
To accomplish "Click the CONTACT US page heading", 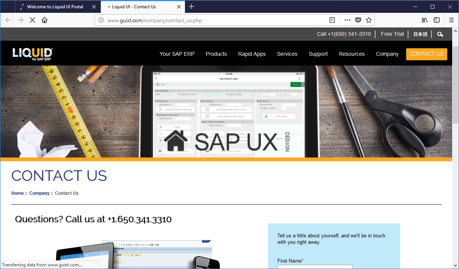I will click(x=59, y=176).
